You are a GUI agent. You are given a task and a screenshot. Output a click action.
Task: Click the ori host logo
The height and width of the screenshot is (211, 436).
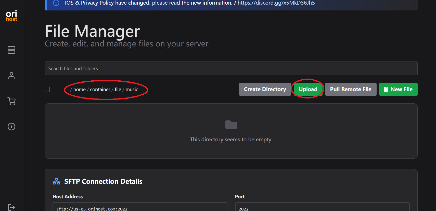tap(11, 16)
